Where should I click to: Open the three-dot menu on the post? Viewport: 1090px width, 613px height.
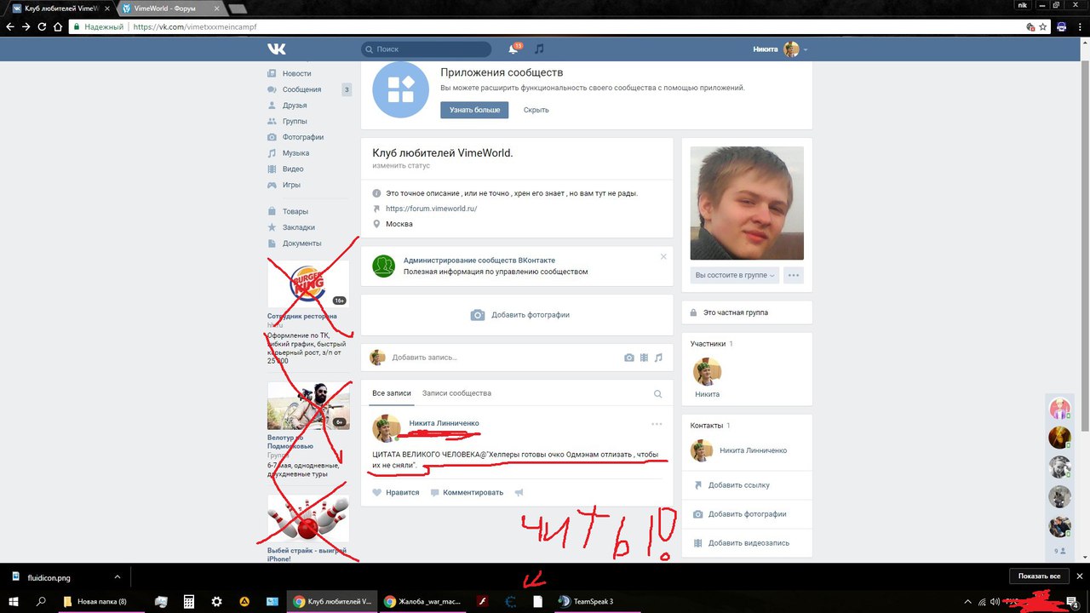coord(657,424)
